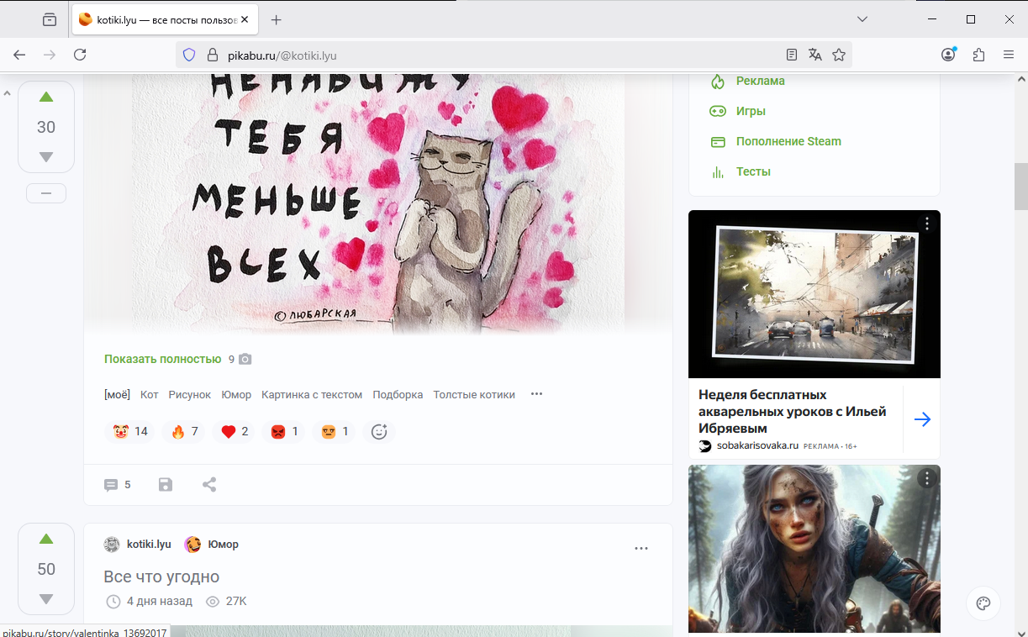Viewport: 1028px width, 637px height.
Task: Select the [моё] tag
Action: click(117, 394)
